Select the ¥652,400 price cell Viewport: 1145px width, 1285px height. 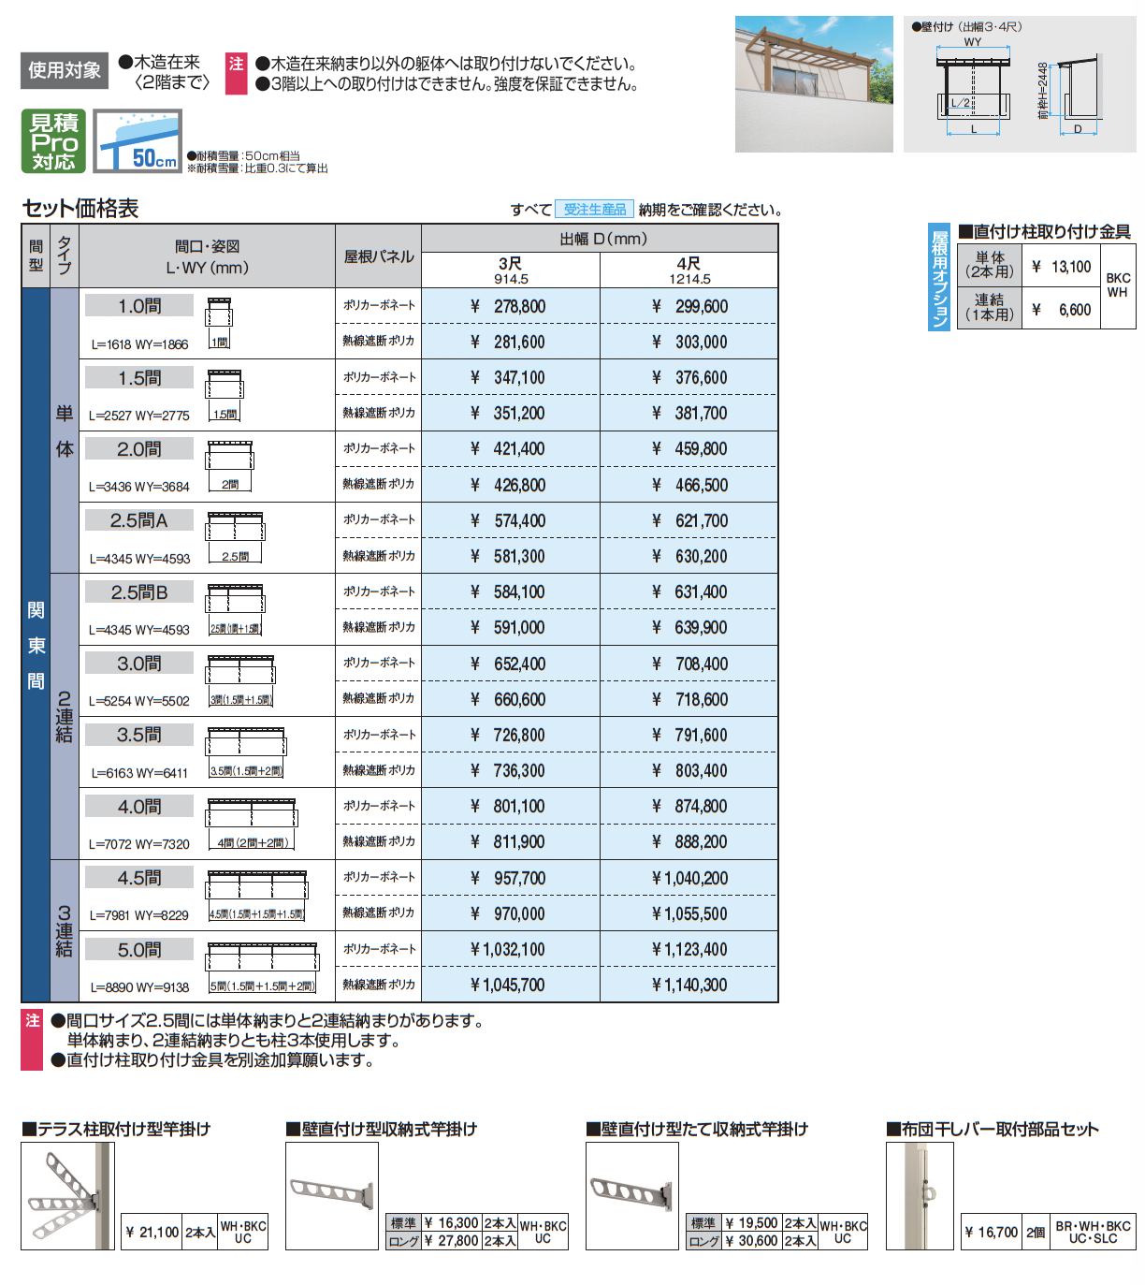(x=511, y=664)
